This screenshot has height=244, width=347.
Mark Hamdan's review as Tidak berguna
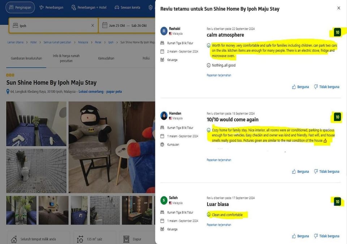[x=327, y=171]
